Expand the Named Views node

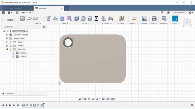pos(7,38)
